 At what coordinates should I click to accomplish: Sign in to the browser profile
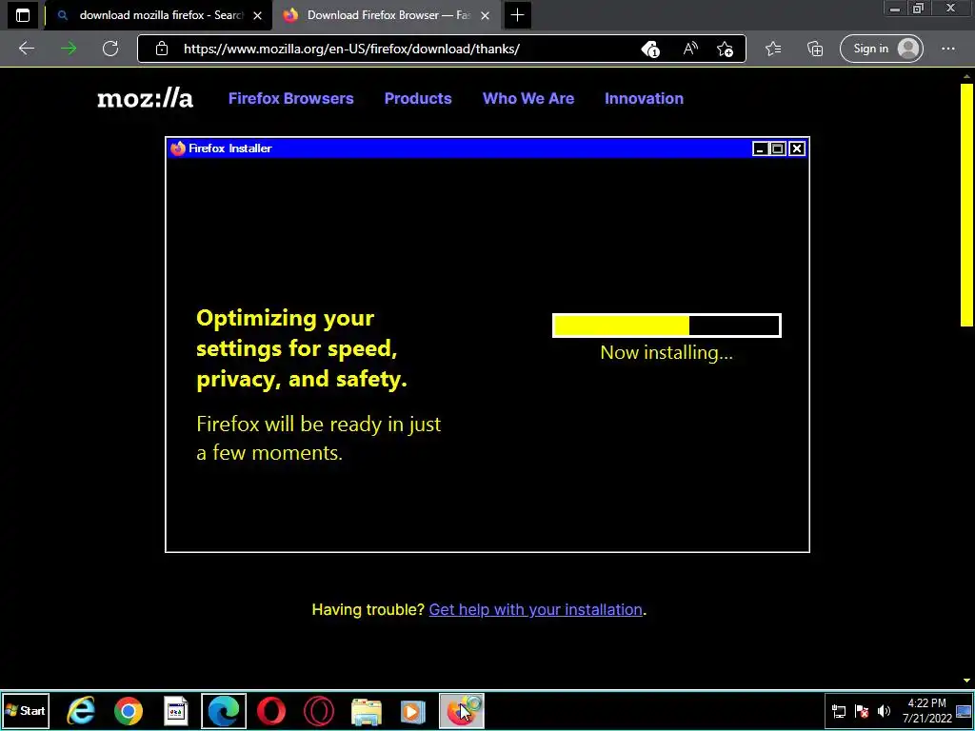pyautogui.click(x=881, y=49)
